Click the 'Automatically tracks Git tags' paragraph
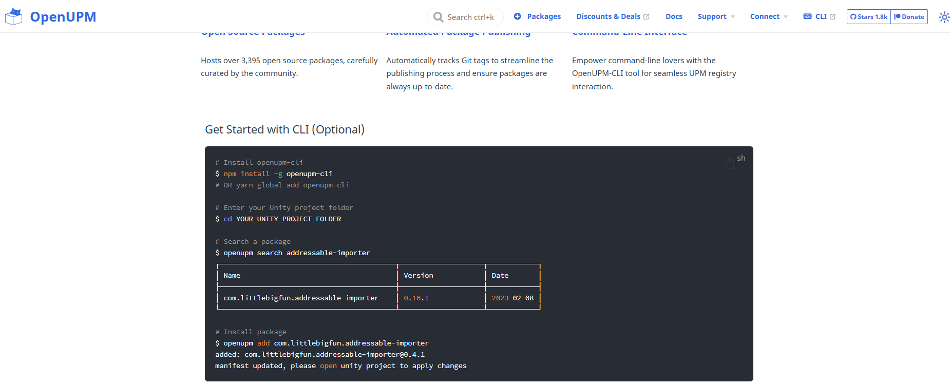The width and height of the screenshot is (950, 385). click(x=470, y=73)
